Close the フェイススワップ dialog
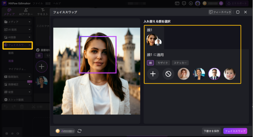Screen dimensions: 253x137 point(245,12)
